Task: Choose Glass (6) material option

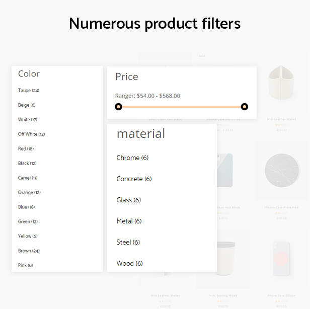Action: click(129, 200)
